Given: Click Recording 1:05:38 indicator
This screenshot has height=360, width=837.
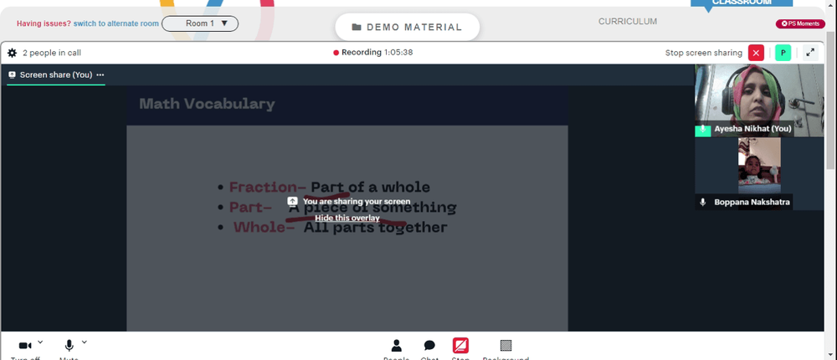Looking at the screenshot, I should click(x=372, y=53).
